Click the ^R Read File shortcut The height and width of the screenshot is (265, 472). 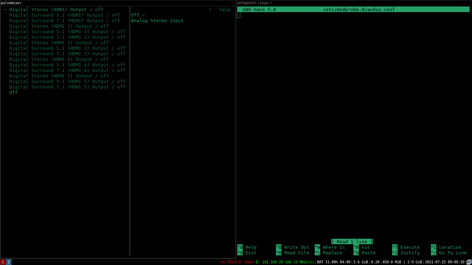point(293,253)
